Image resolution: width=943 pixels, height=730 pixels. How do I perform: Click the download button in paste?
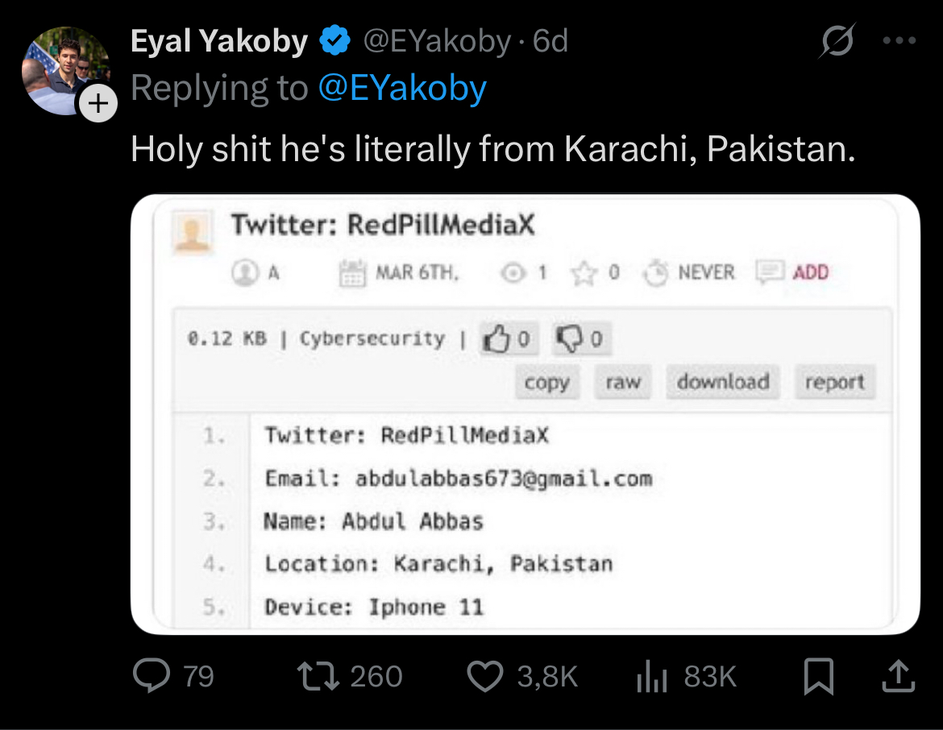(x=723, y=382)
